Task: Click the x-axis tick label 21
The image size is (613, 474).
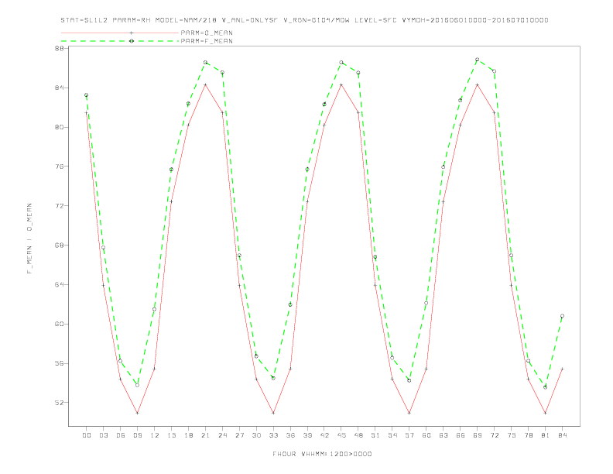Action: (x=205, y=435)
